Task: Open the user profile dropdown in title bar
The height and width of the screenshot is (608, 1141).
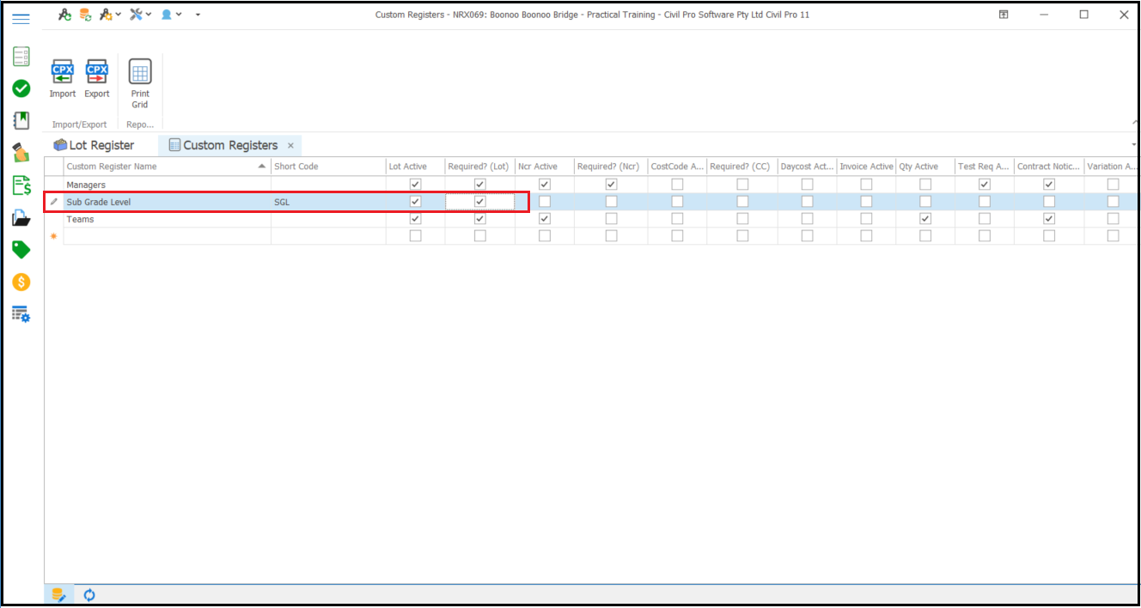Action: [x=171, y=15]
